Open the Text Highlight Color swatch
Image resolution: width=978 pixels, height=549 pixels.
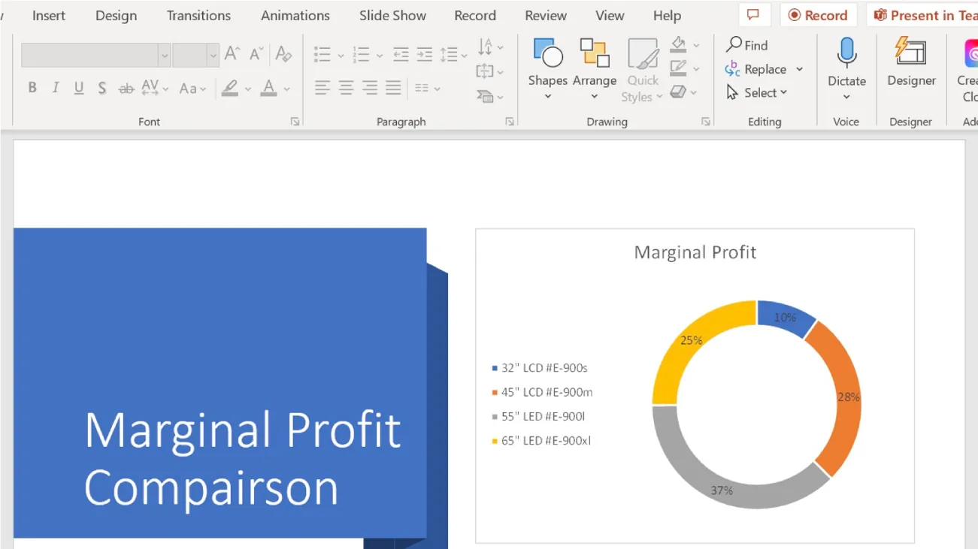pos(232,88)
